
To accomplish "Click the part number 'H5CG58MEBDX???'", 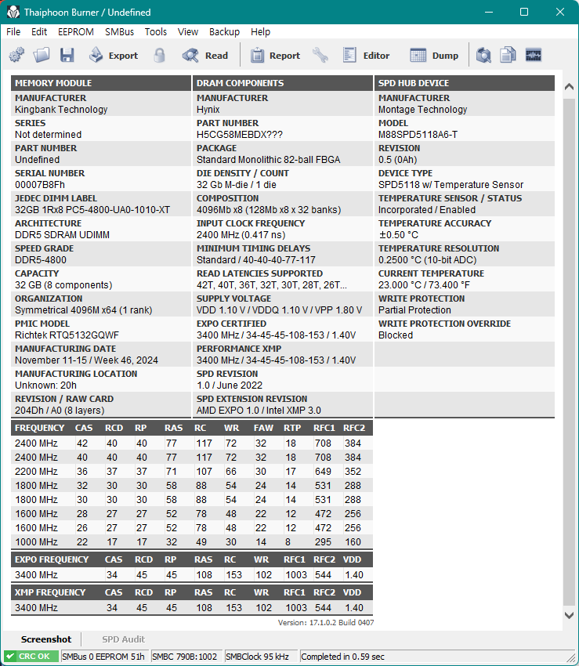I will pyautogui.click(x=240, y=135).
